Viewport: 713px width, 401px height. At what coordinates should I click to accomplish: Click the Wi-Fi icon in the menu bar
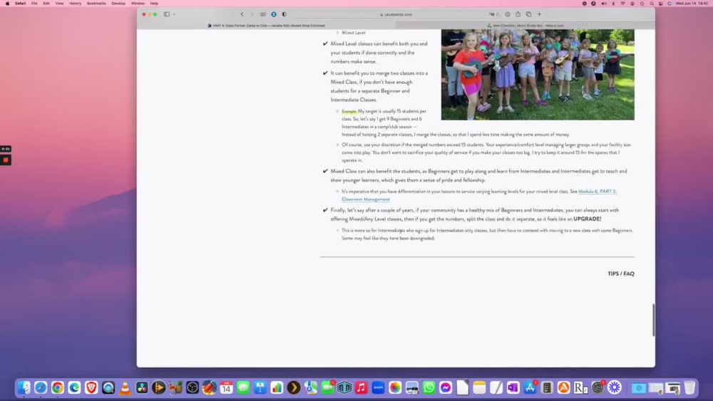click(x=623, y=3)
